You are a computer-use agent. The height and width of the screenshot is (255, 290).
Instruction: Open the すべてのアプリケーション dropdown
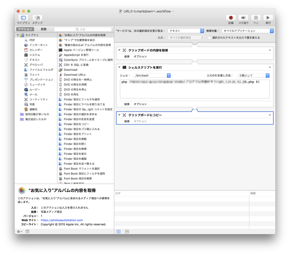248,31
